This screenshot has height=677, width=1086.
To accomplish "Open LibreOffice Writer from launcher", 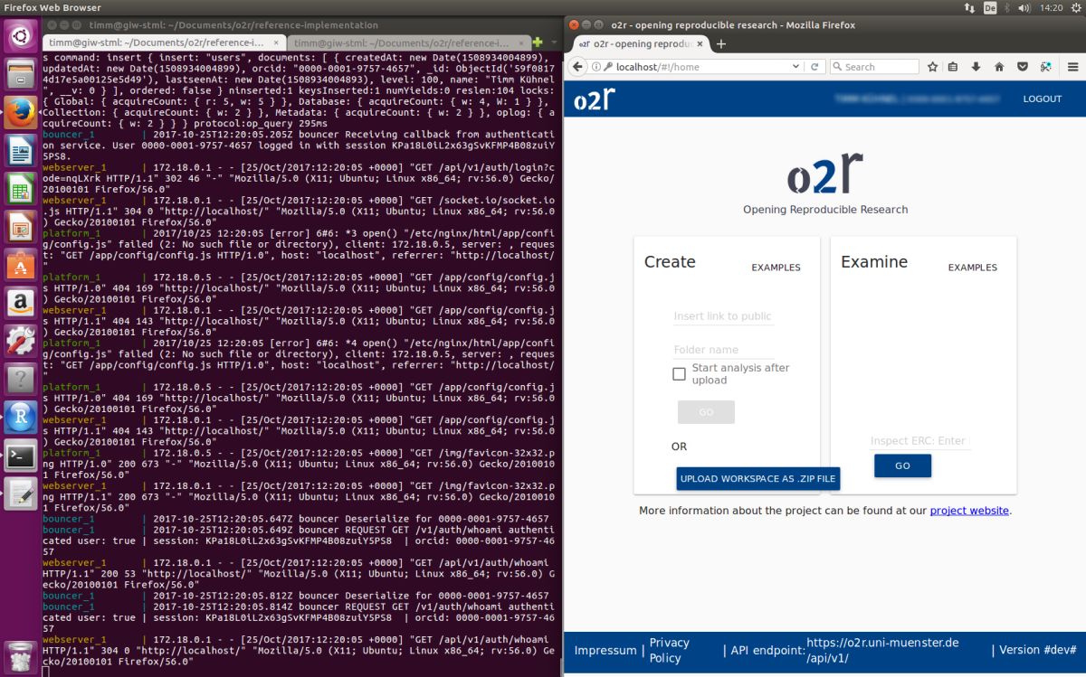I will click(20, 150).
